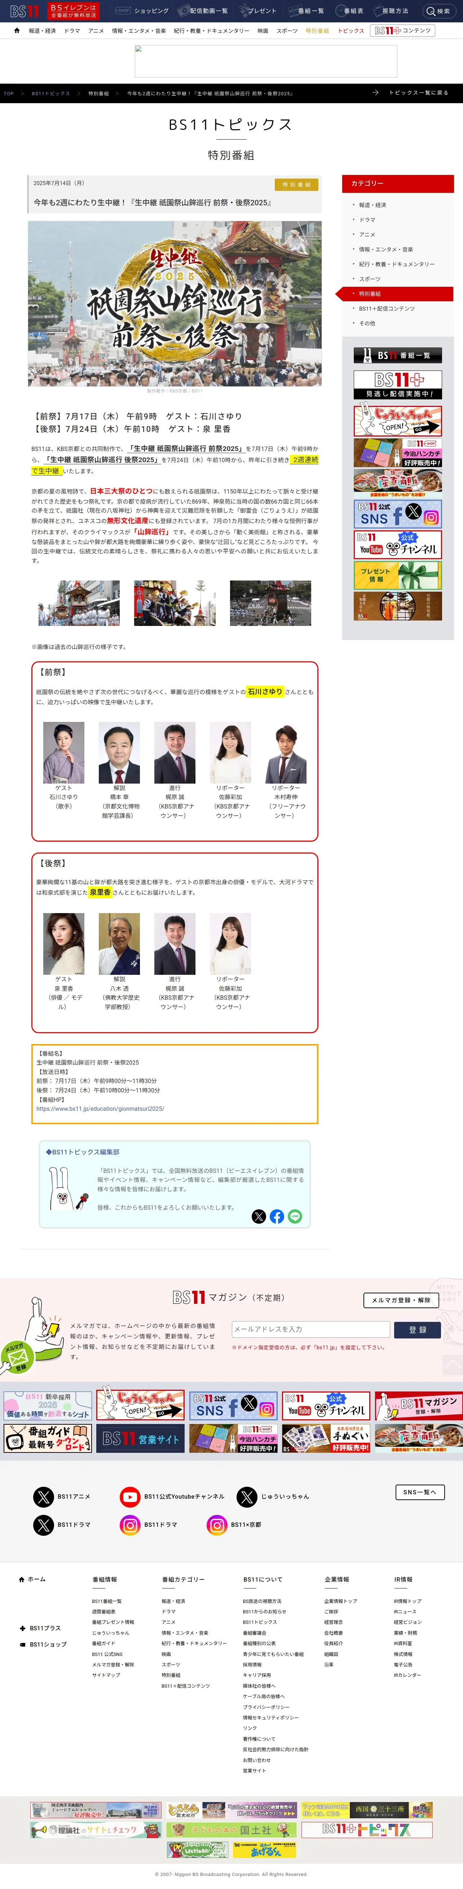Image resolution: width=463 pixels, height=1889 pixels.
Task: Open BS11ドラマ X account icon
Action: 44,1525
